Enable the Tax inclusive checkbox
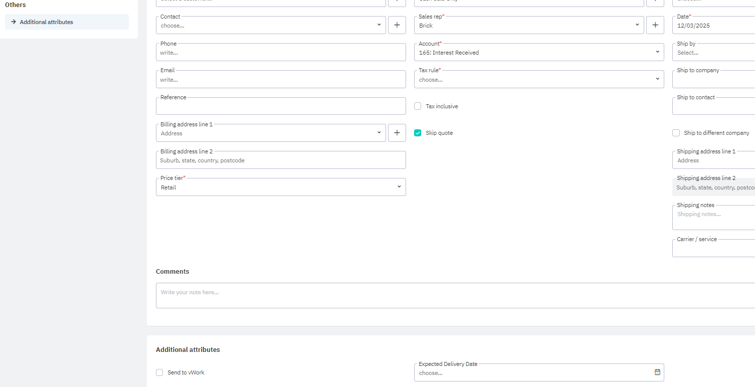 click(x=418, y=106)
